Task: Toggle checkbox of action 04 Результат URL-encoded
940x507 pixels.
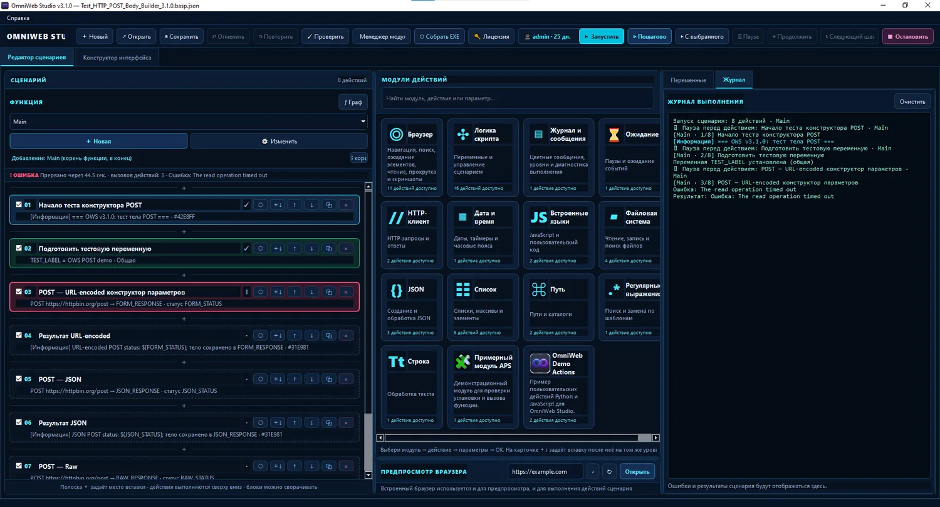Action: coord(19,335)
